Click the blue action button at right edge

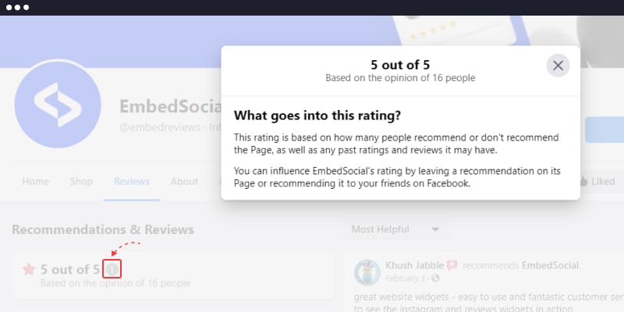pos(604,129)
